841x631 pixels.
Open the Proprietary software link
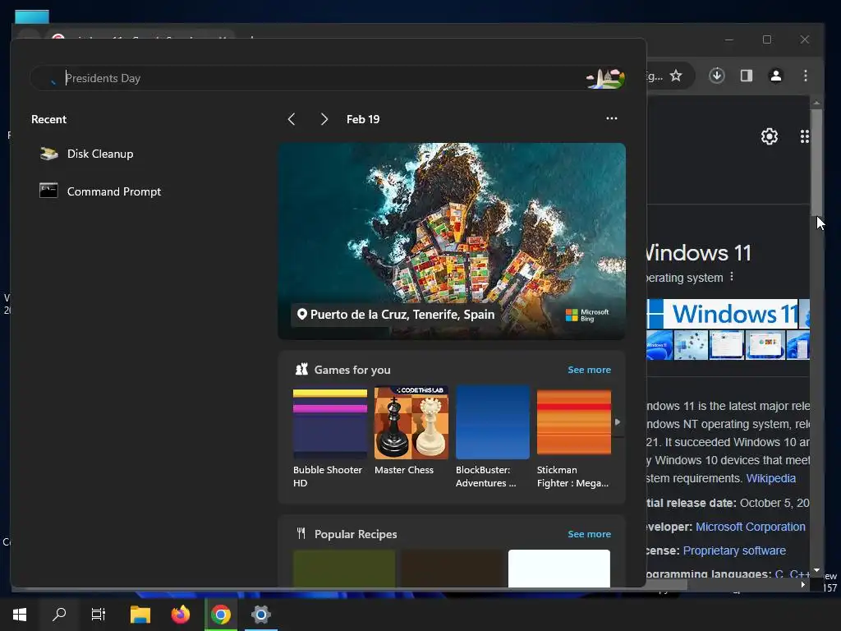(x=734, y=550)
